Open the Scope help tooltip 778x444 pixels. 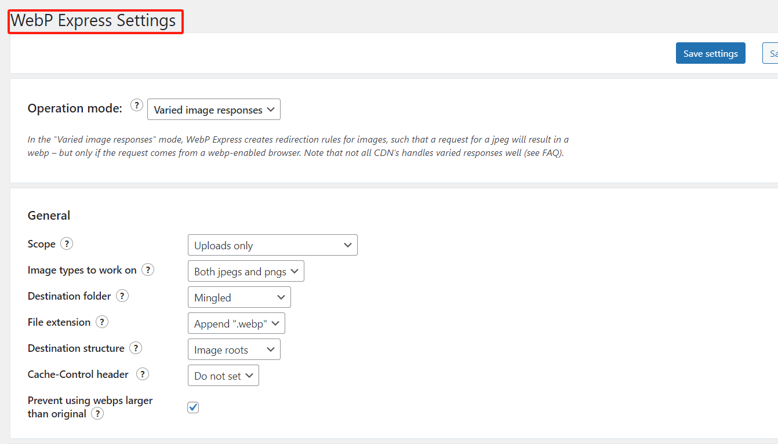66,243
